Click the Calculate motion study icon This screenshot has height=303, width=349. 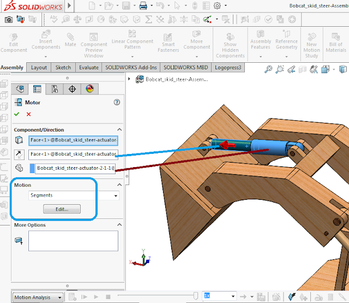(x=72, y=297)
